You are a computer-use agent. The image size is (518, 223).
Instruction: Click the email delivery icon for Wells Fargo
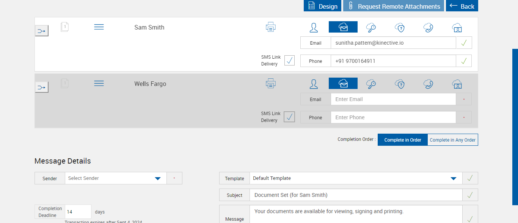(x=343, y=84)
